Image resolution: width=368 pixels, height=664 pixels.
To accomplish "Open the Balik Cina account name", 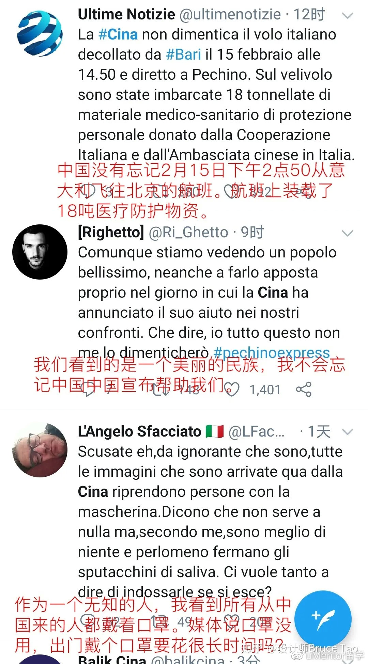I will pos(112,659).
